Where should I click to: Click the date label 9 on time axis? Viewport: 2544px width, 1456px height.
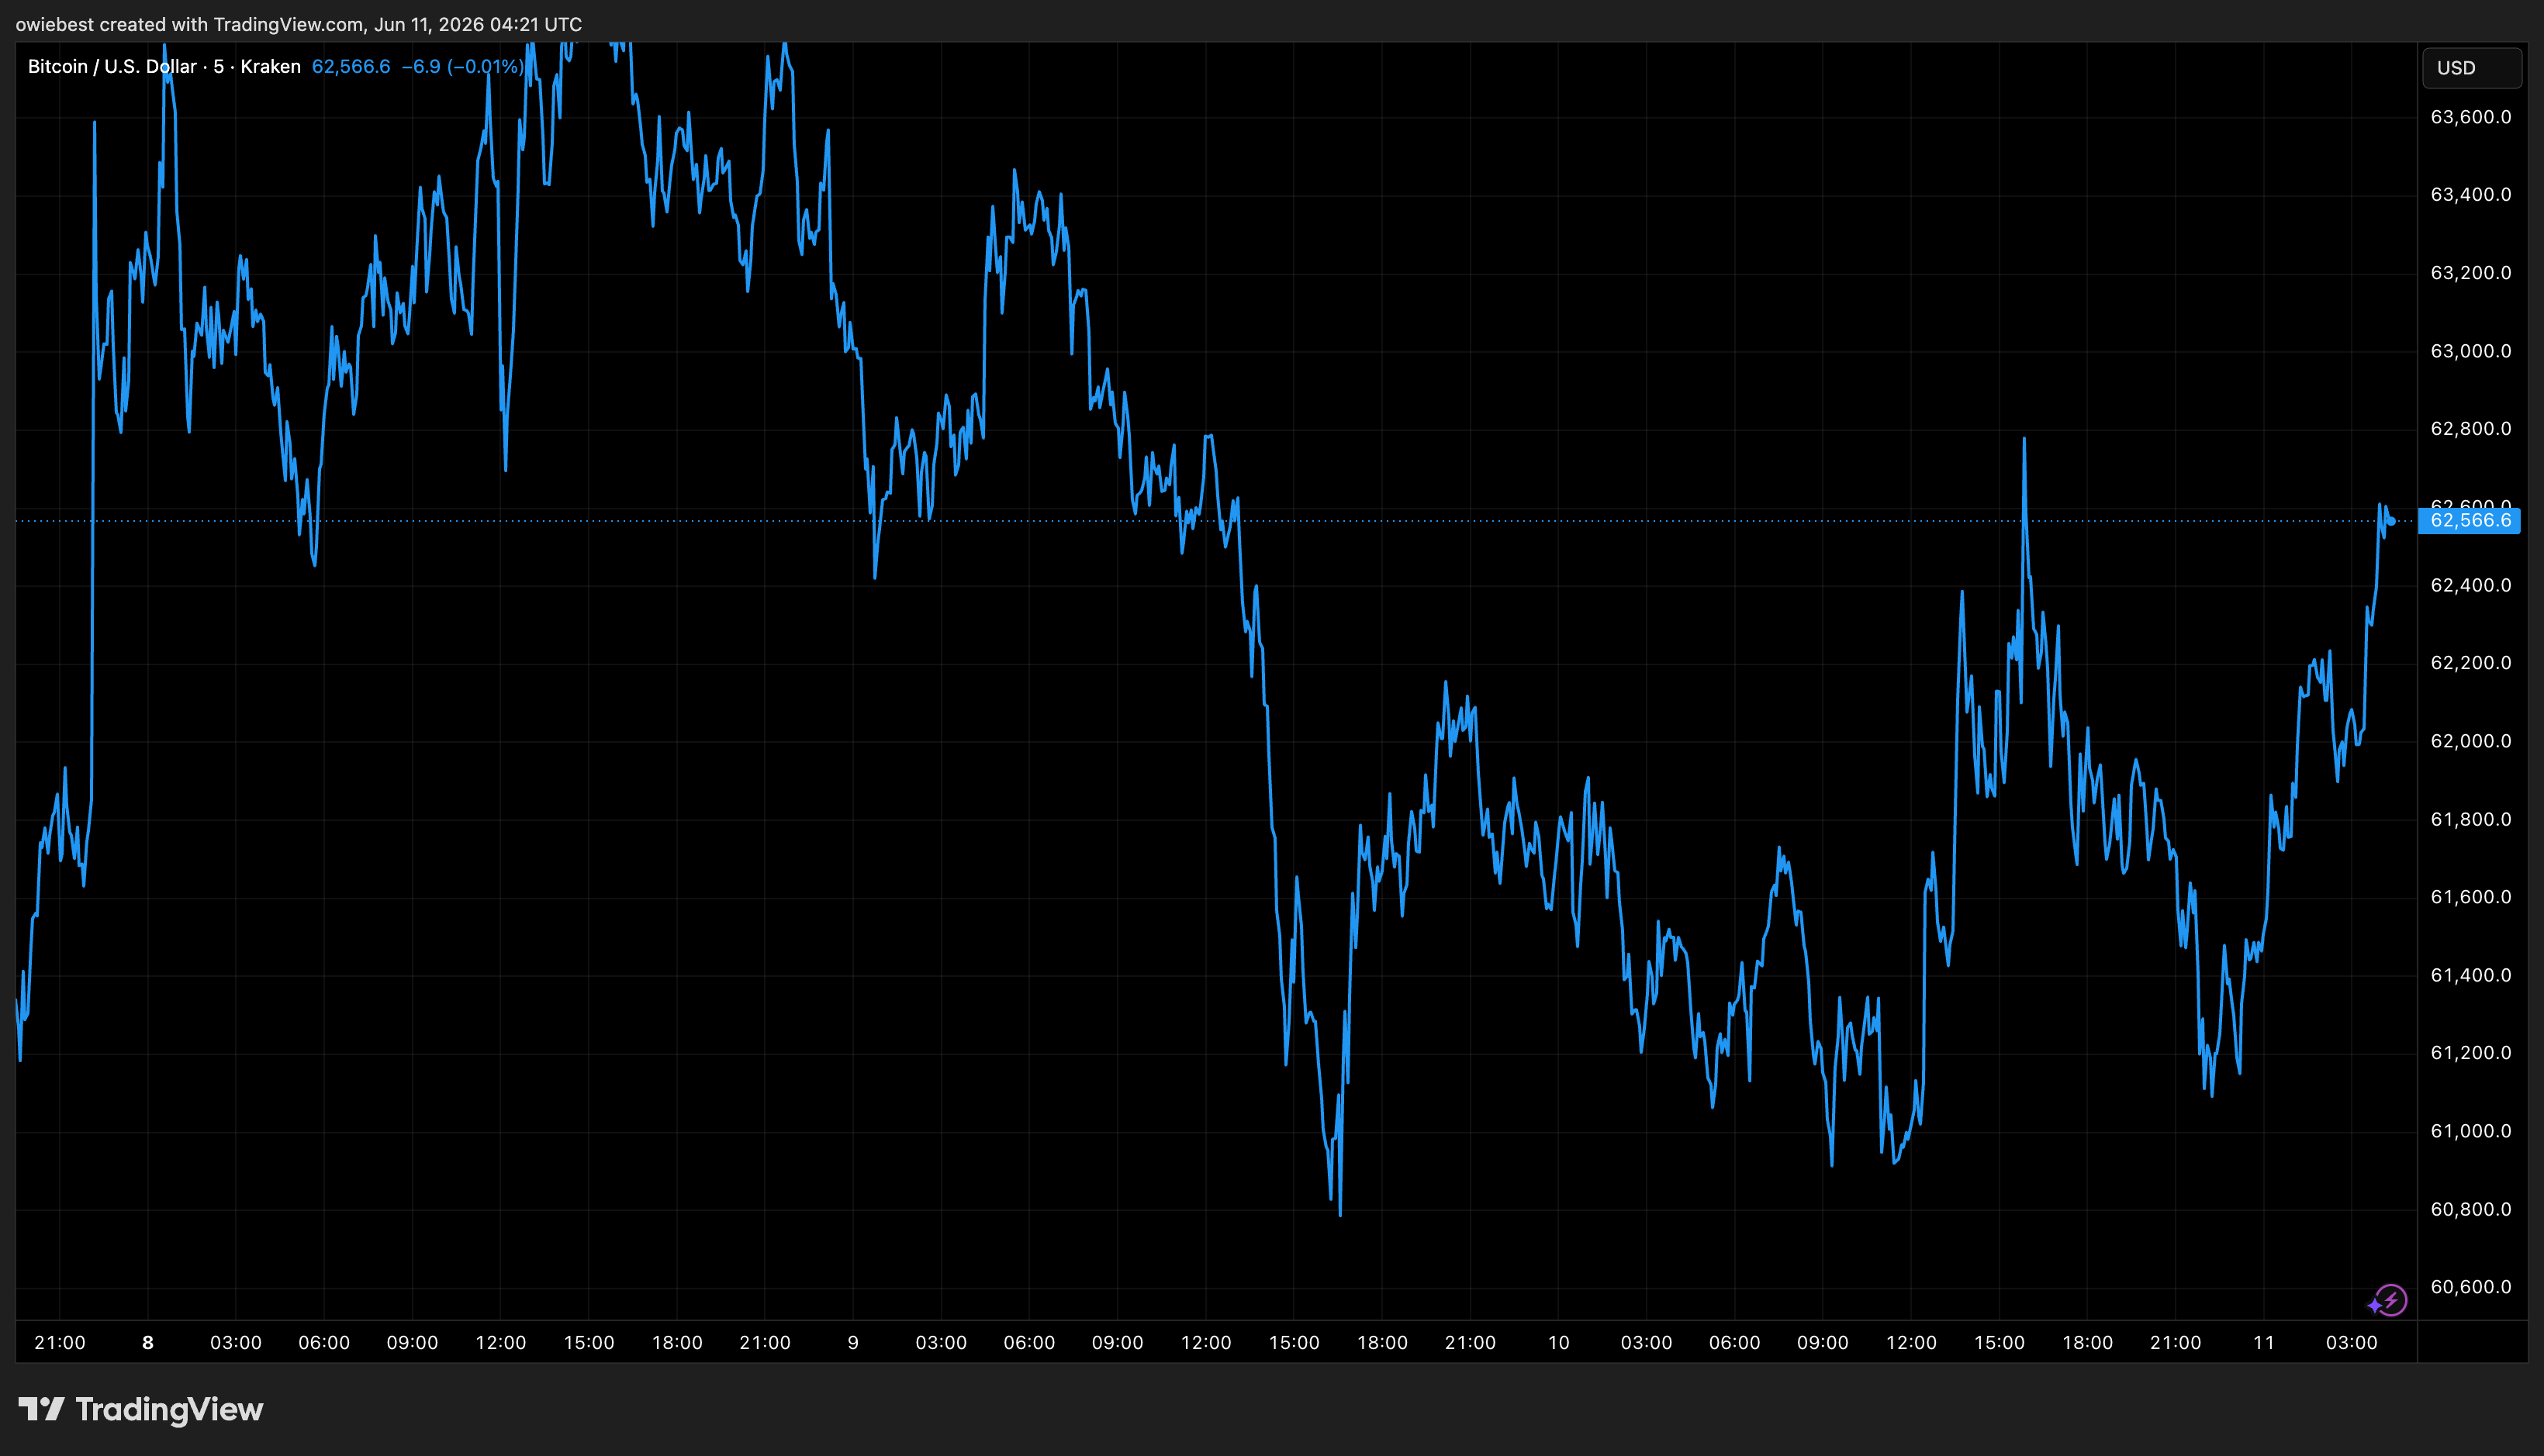coord(853,1343)
